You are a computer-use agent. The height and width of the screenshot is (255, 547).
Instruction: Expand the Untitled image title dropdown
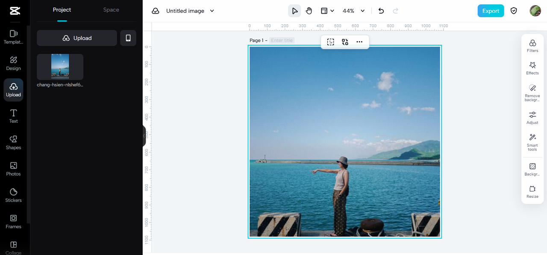pos(212,11)
